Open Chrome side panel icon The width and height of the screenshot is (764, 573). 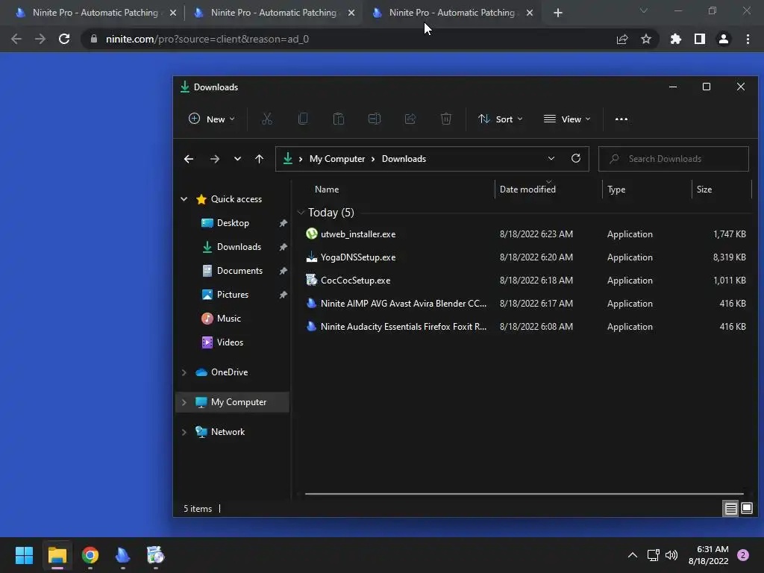click(x=700, y=39)
